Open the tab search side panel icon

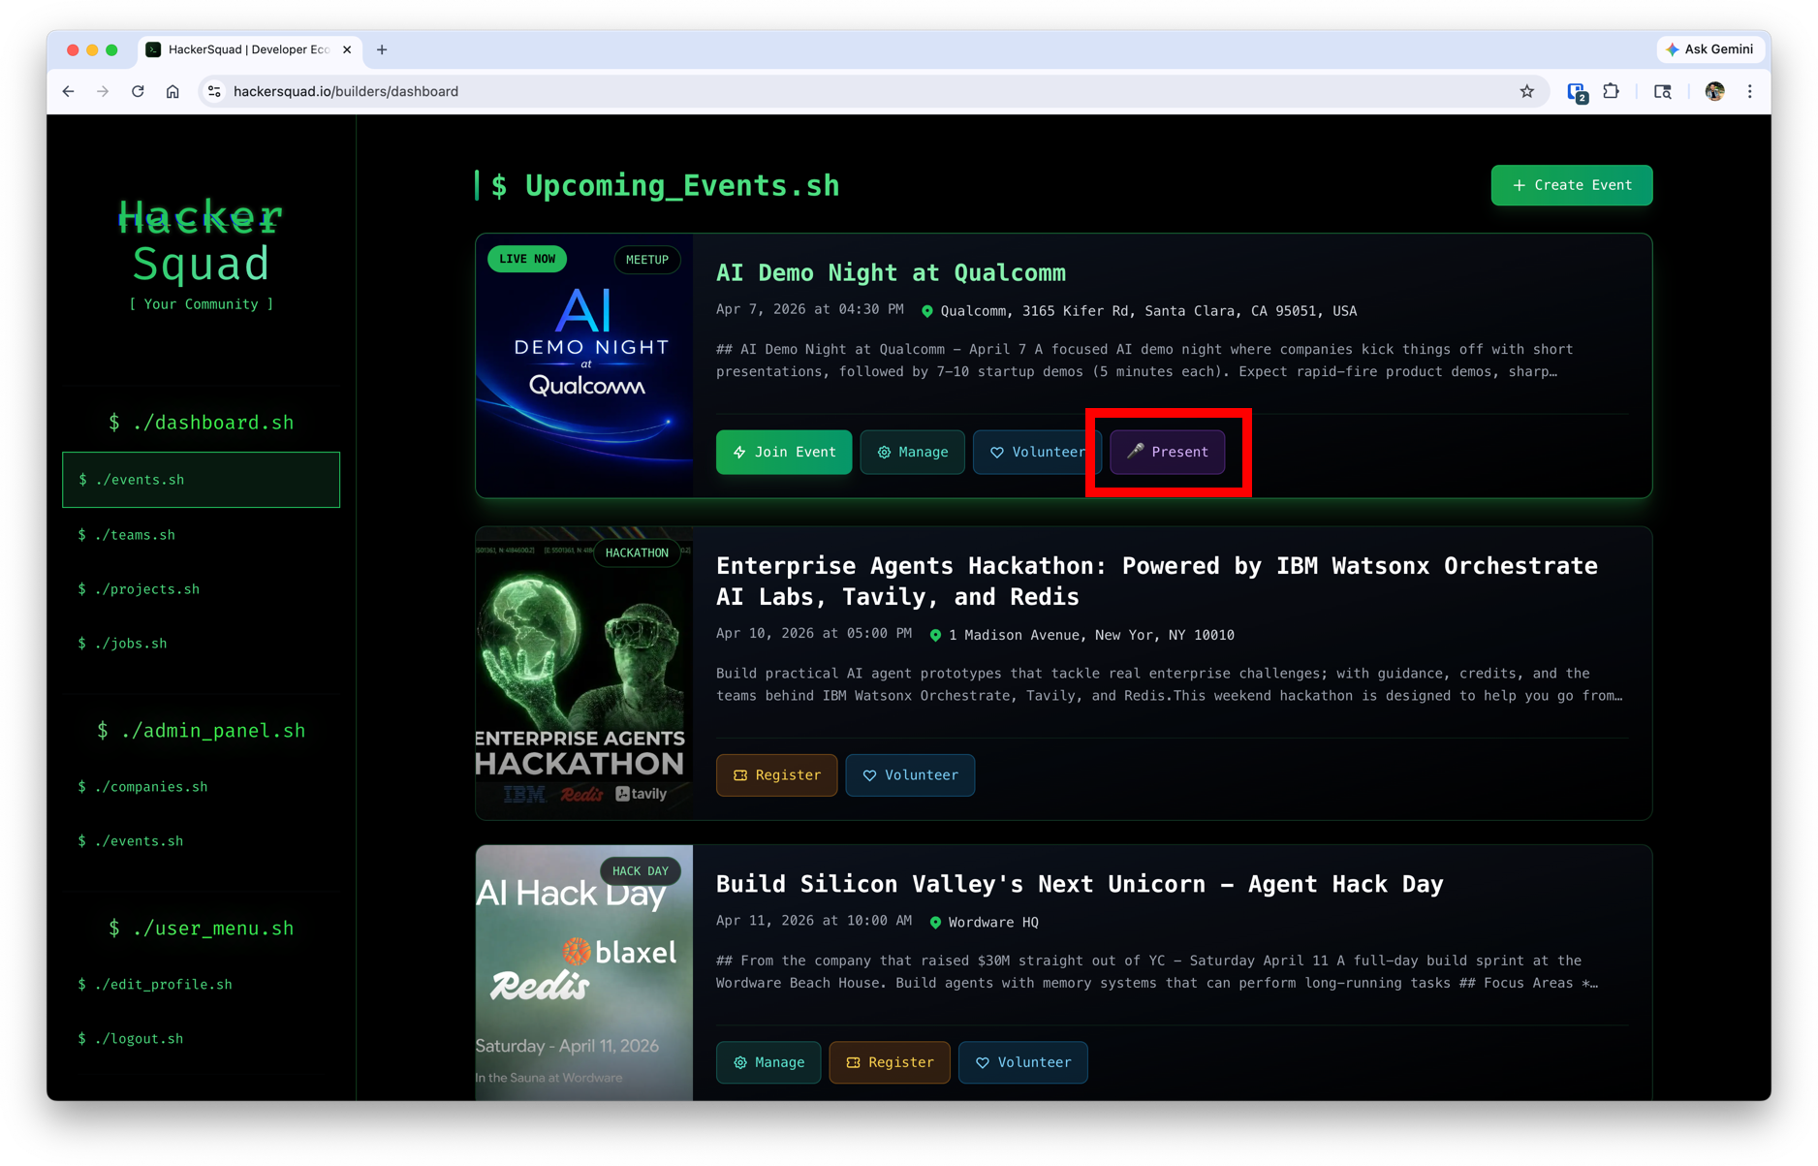pos(1663,91)
